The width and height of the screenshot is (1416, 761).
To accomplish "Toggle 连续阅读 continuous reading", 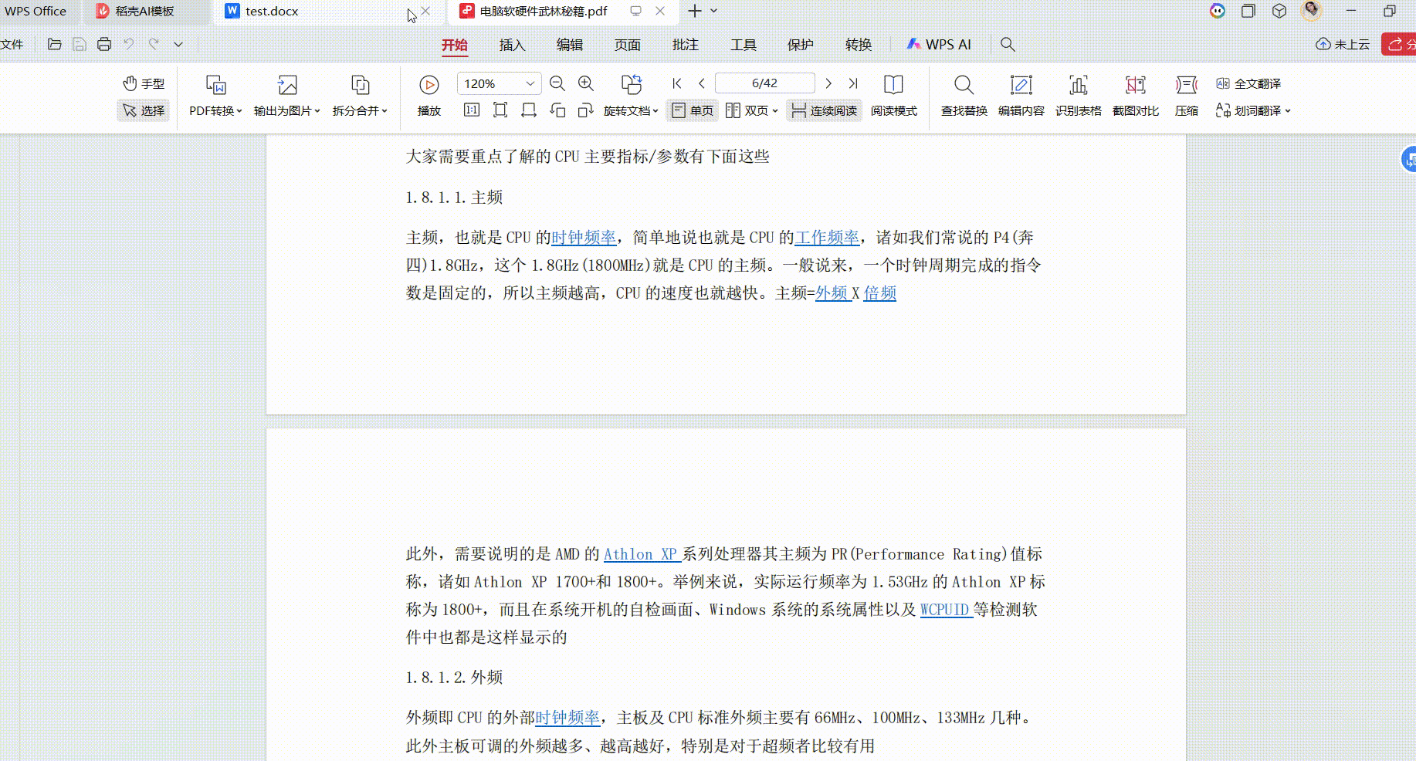I will point(825,110).
